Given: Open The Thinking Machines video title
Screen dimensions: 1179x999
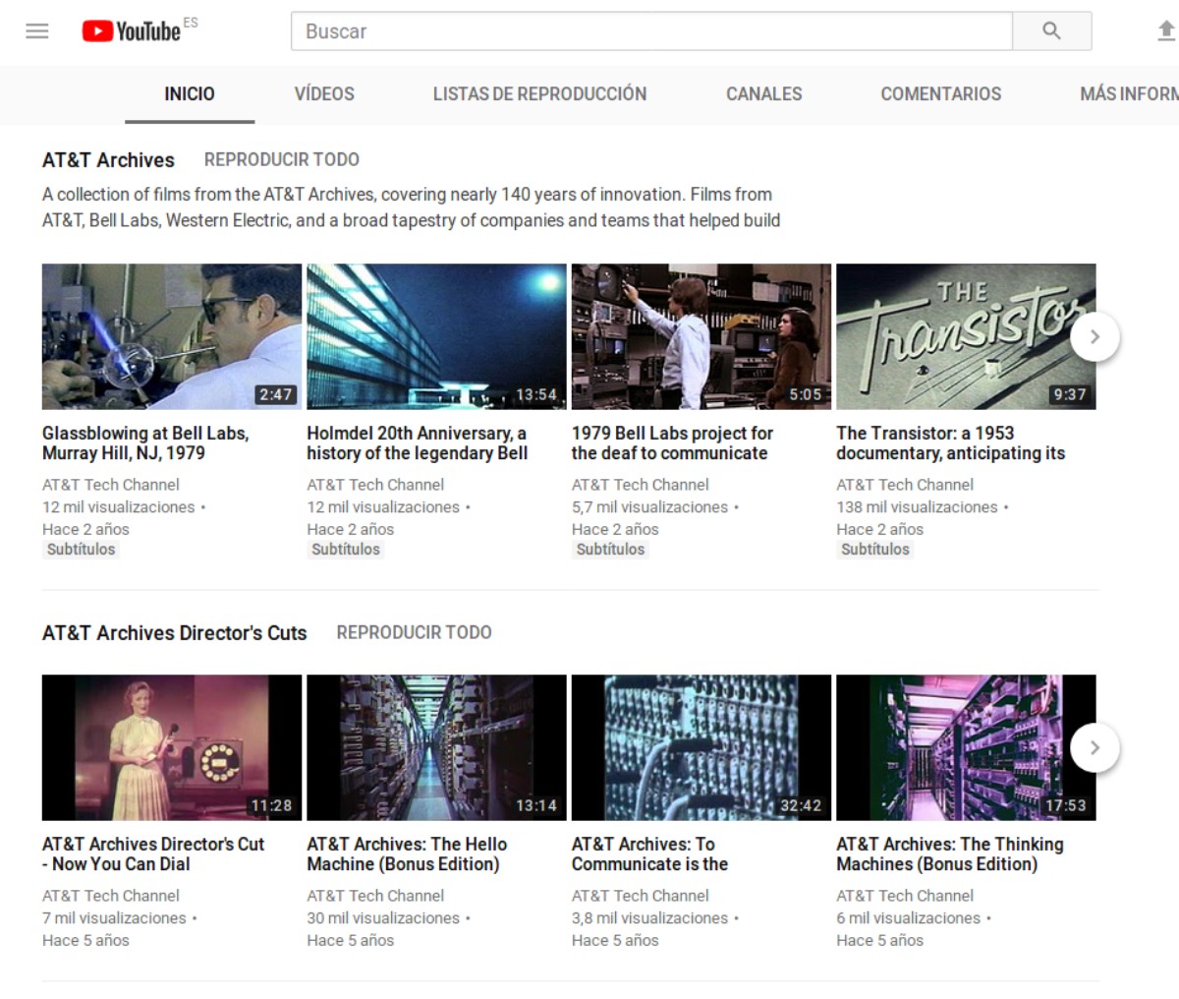Looking at the screenshot, I should (x=949, y=854).
